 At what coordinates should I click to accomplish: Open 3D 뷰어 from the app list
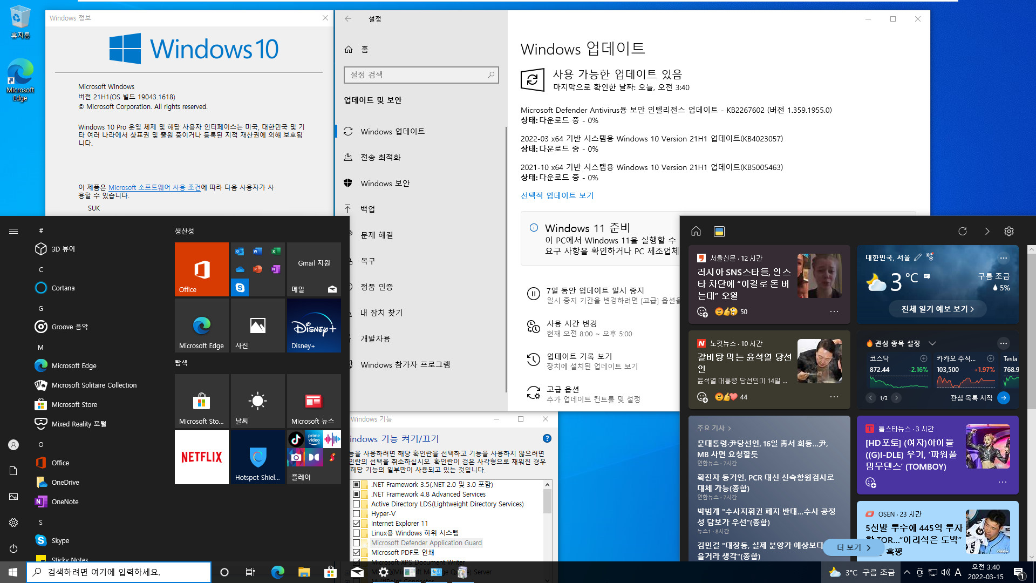[x=97, y=249]
